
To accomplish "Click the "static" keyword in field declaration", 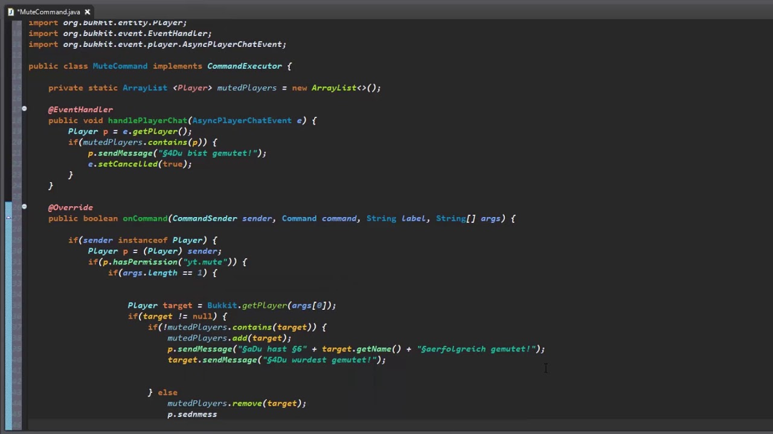I will 103,88.
